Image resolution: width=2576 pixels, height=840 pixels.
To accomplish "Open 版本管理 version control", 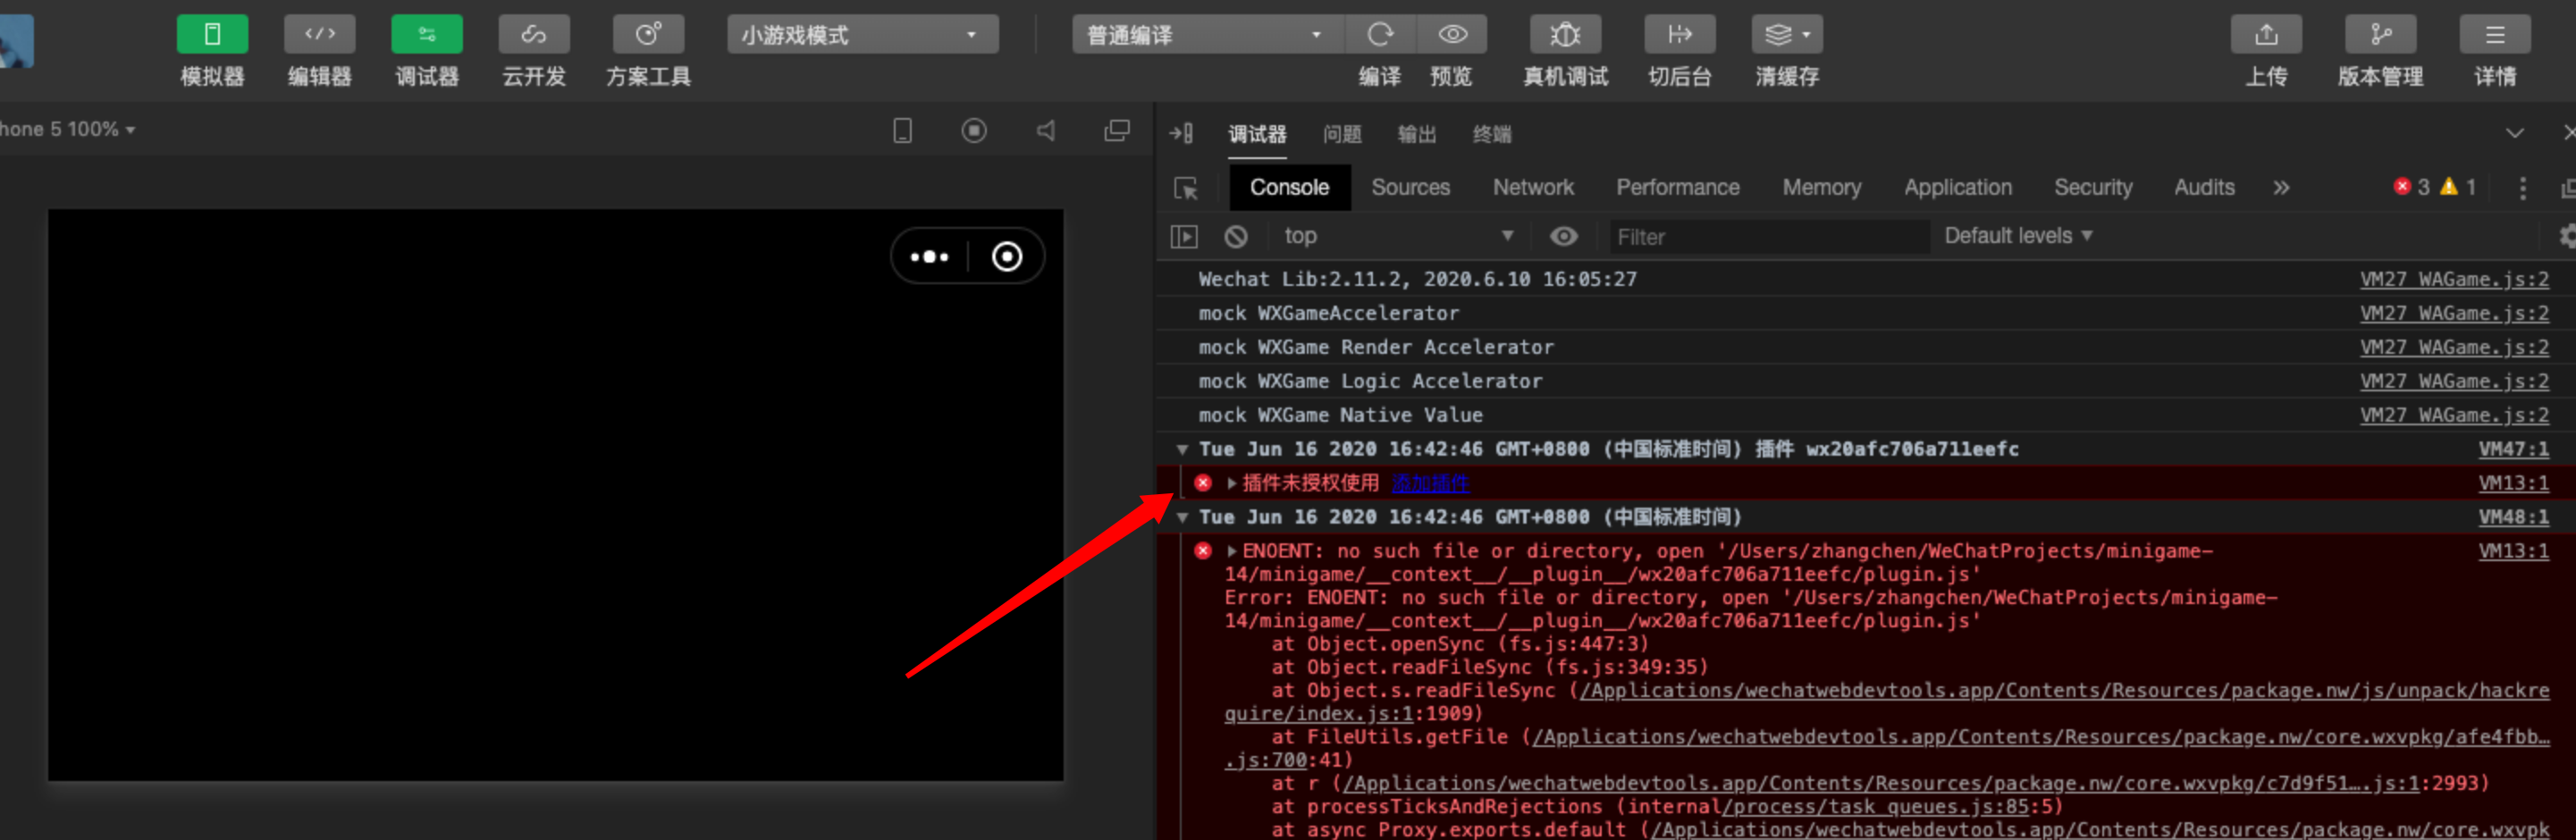I will pyautogui.click(x=2381, y=35).
